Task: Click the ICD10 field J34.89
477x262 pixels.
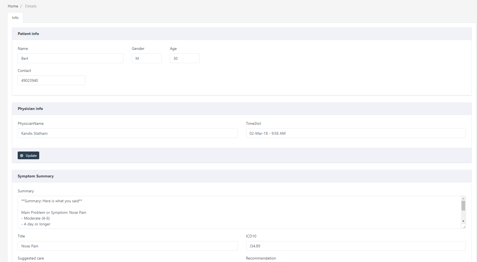Action: pyautogui.click(x=356, y=246)
